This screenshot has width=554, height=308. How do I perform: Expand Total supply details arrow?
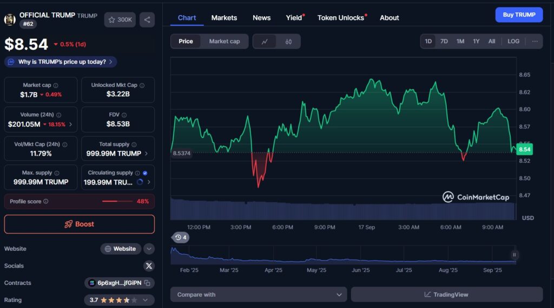click(x=146, y=154)
